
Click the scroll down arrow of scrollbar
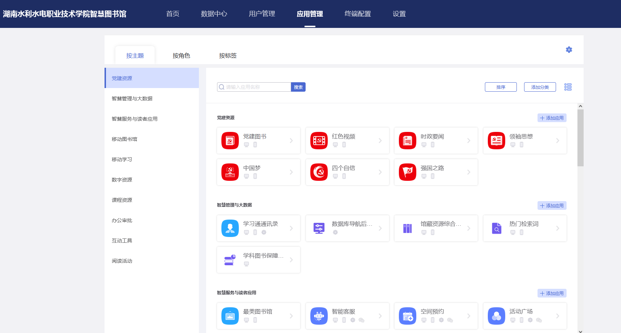click(x=580, y=331)
